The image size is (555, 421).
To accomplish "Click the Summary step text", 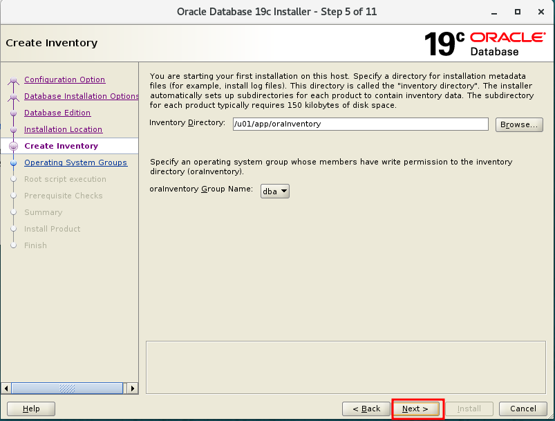I will 43,212.
